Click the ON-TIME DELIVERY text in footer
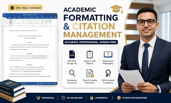The image size is (171, 103). (75, 98)
